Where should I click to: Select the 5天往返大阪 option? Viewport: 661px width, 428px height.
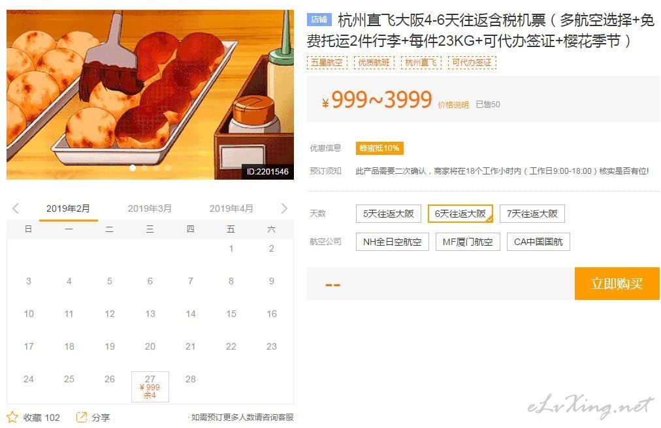(x=388, y=214)
